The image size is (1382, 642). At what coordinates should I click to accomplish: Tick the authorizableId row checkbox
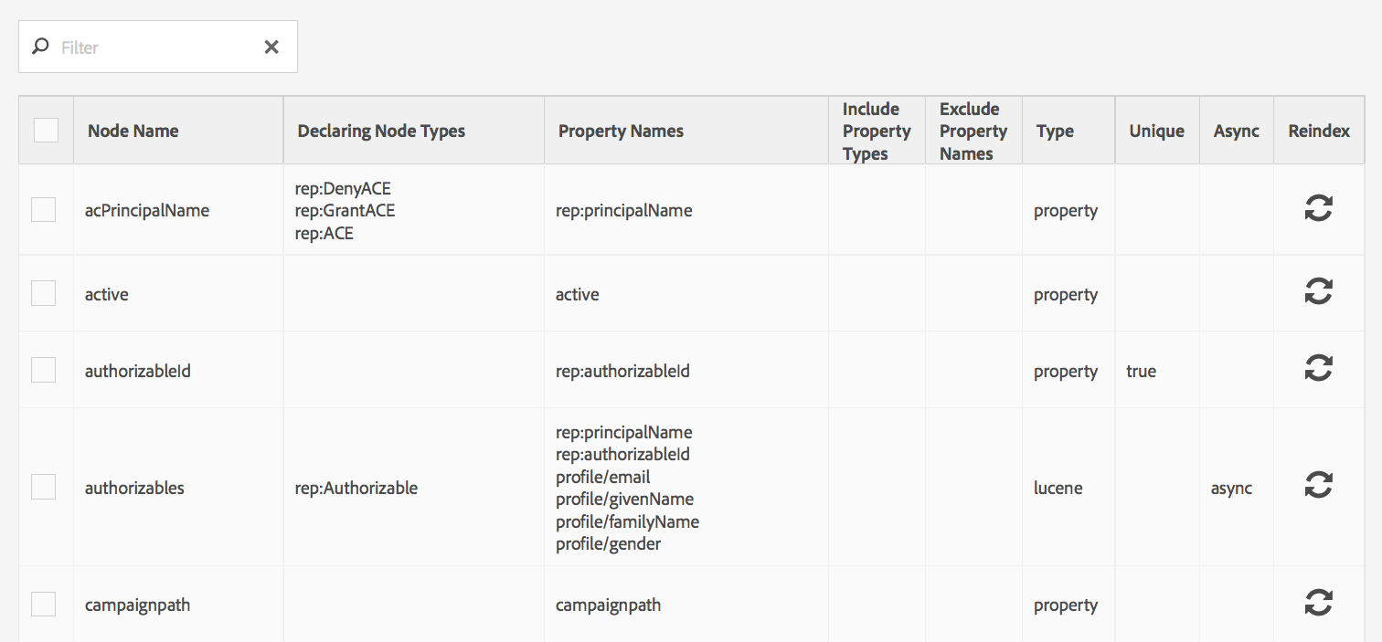44,371
